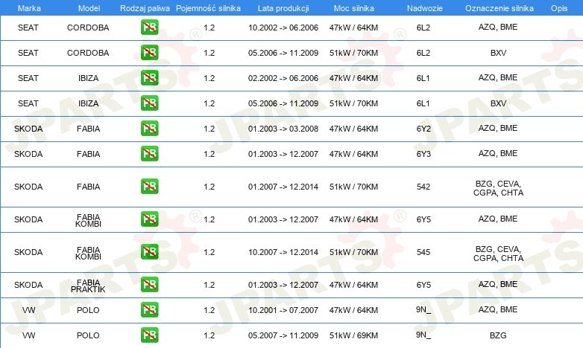Click the Pojemność silnika column header
This screenshot has width=583, height=348.
point(208,8)
